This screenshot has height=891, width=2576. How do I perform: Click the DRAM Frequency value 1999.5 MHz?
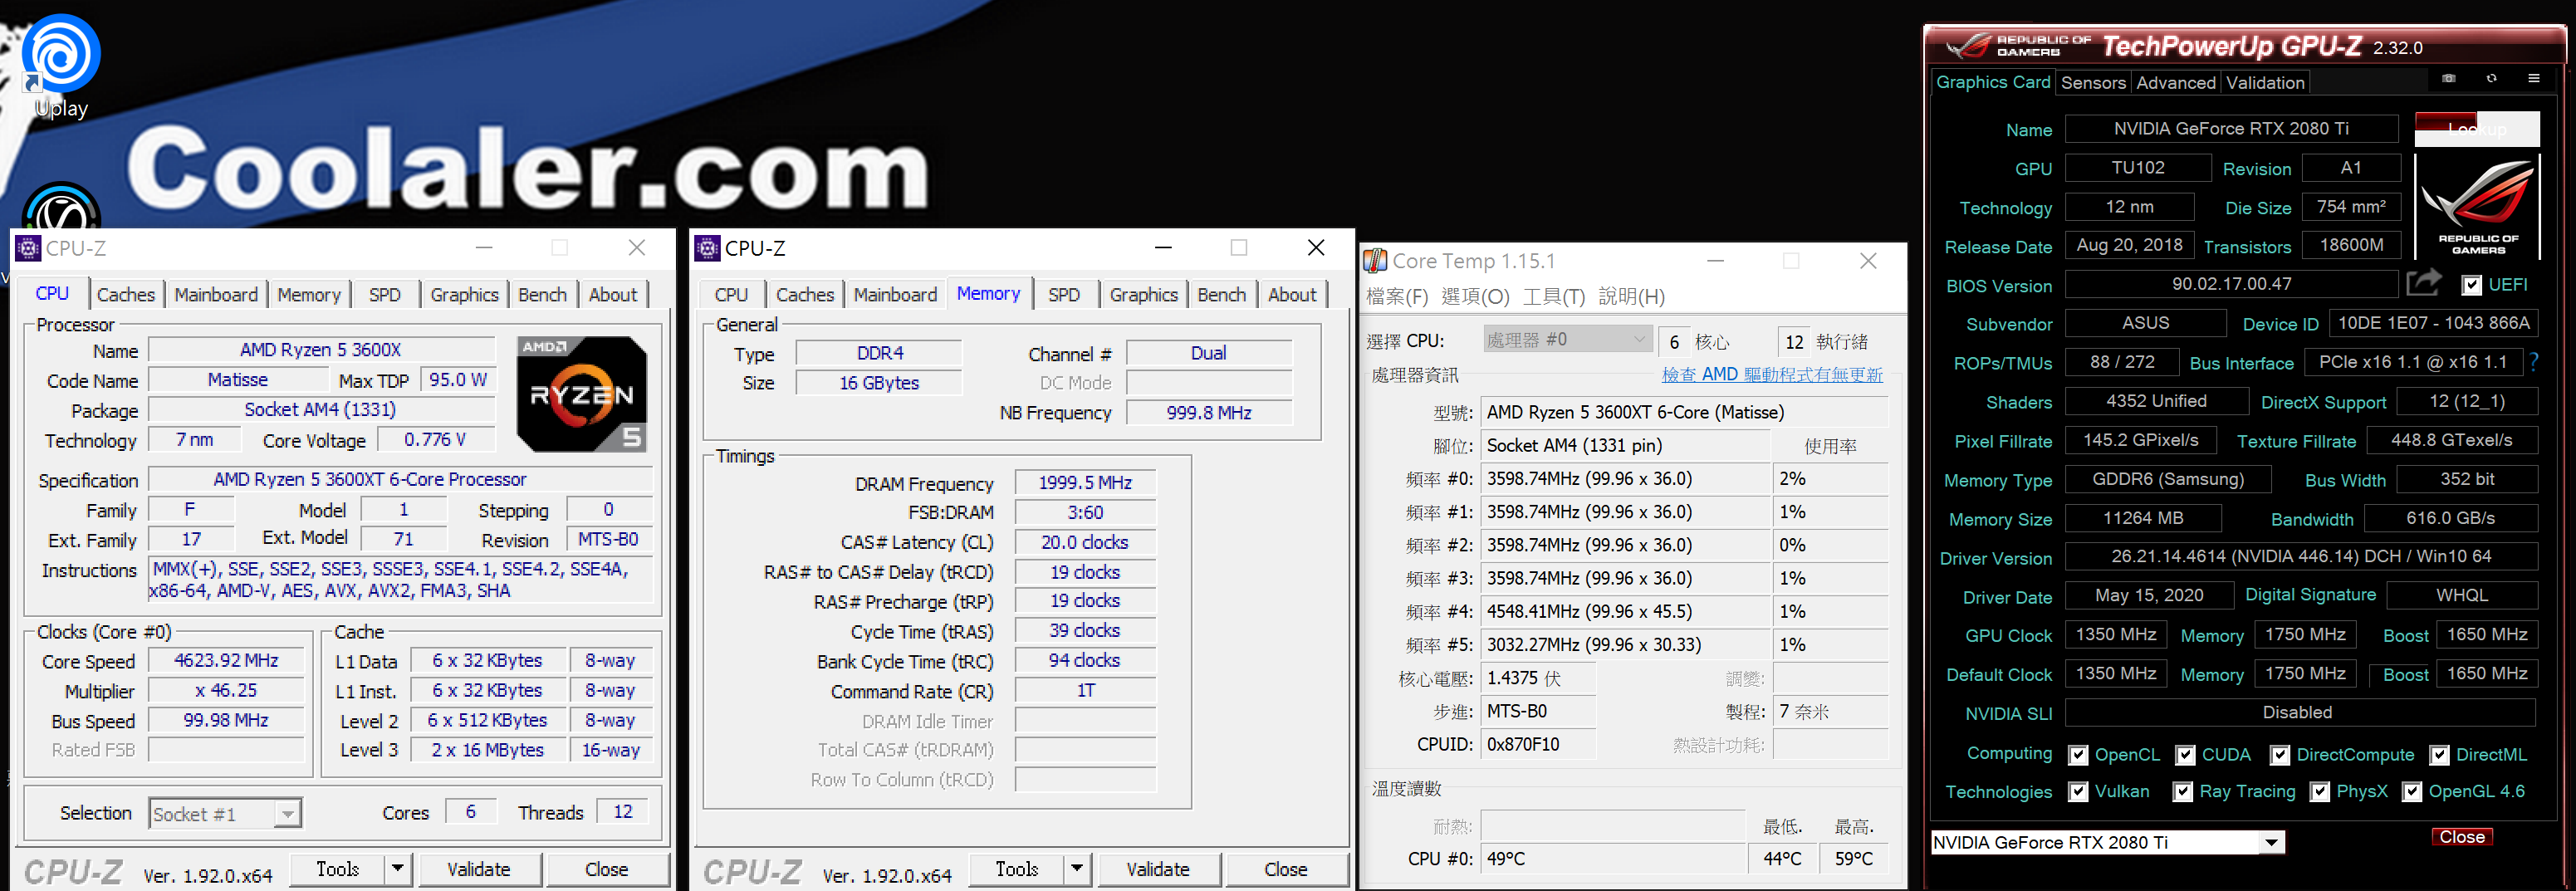tap(1085, 483)
